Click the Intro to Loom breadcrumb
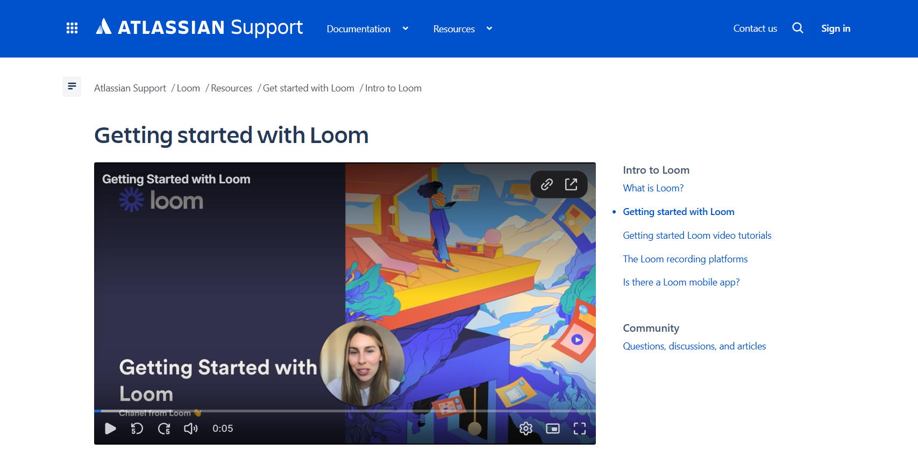Screen dimensions: 918x450 [393, 88]
